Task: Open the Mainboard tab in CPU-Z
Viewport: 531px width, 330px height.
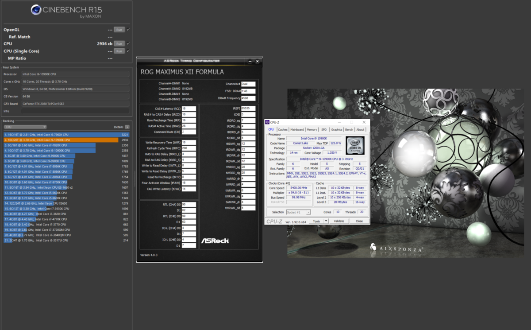Action: click(x=297, y=130)
